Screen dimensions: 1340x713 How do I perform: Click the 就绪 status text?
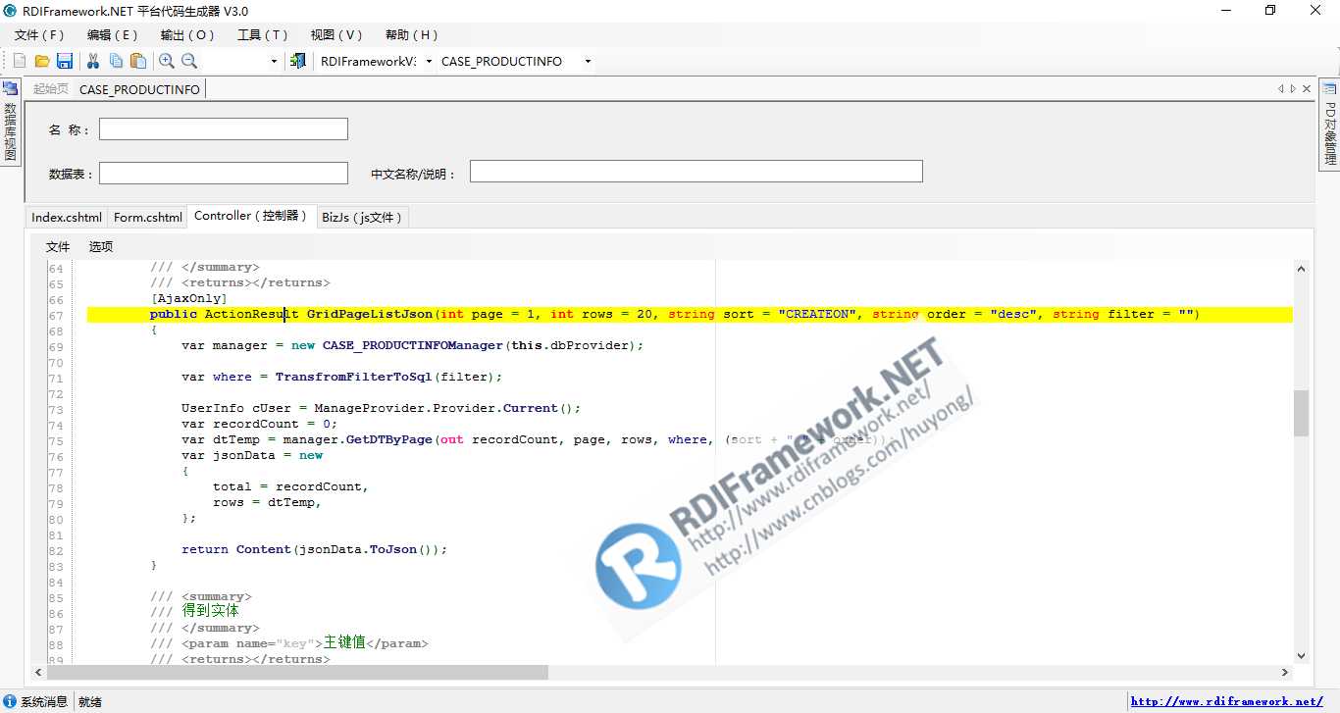click(90, 702)
